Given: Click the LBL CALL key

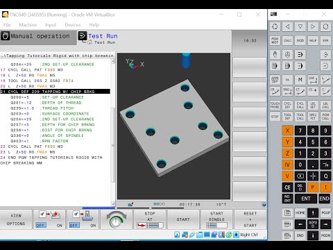Looking at the screenshot, I should [325, 106].
